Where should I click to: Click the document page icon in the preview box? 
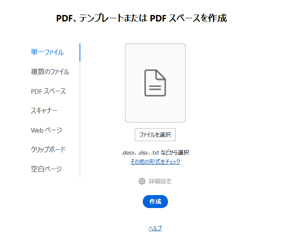(x=155, y=83)
